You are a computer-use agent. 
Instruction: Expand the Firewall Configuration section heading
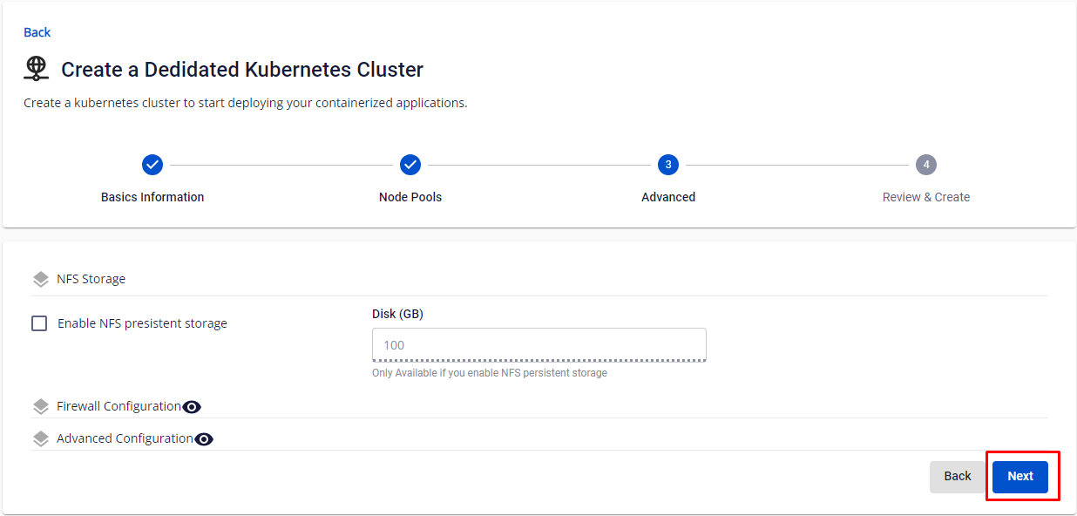click(119, 406)
